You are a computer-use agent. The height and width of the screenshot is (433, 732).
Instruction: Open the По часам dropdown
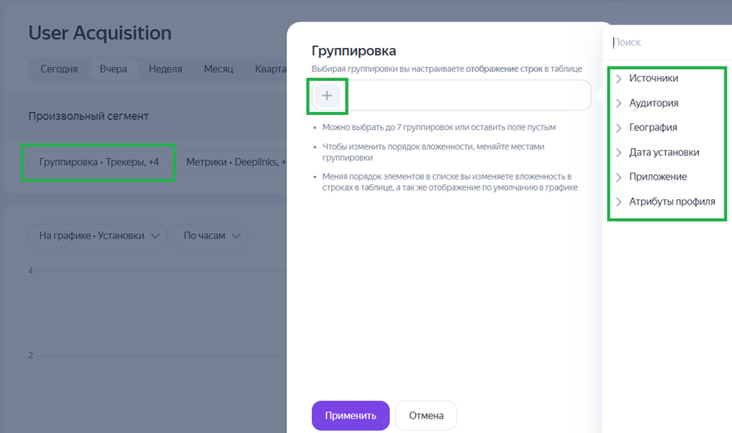[x=210, y=236]
